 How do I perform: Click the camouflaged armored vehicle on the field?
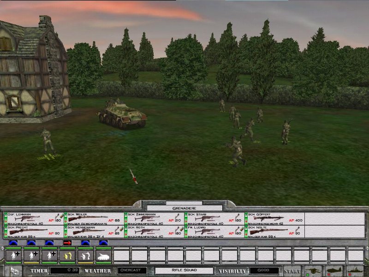click(122, 115)
